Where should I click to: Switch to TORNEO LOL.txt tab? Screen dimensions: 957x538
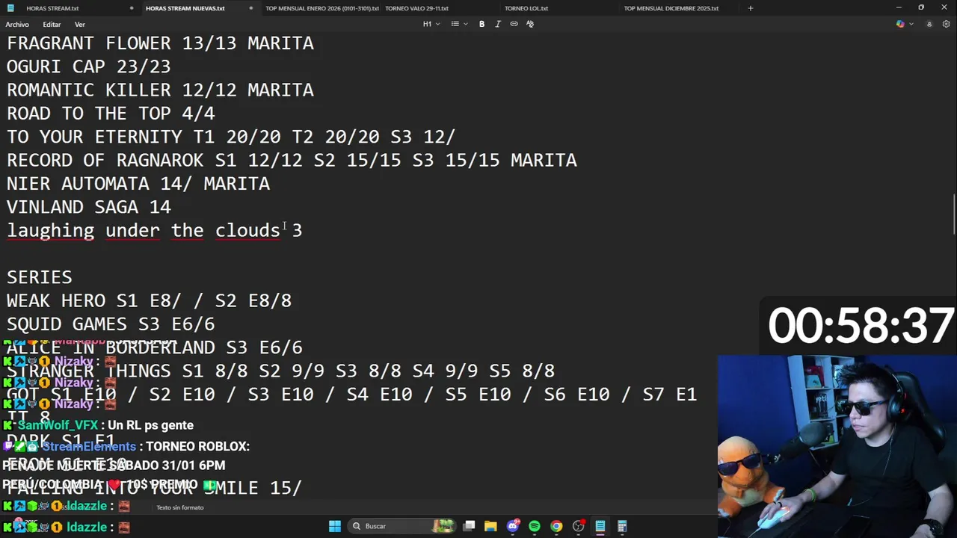click(526, 8)
